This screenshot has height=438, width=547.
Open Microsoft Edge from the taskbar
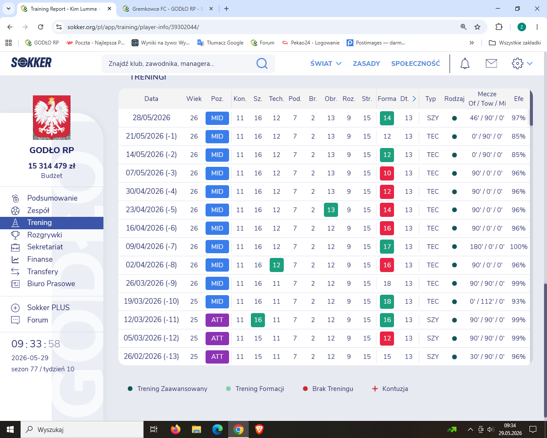(x=218, y=429)
